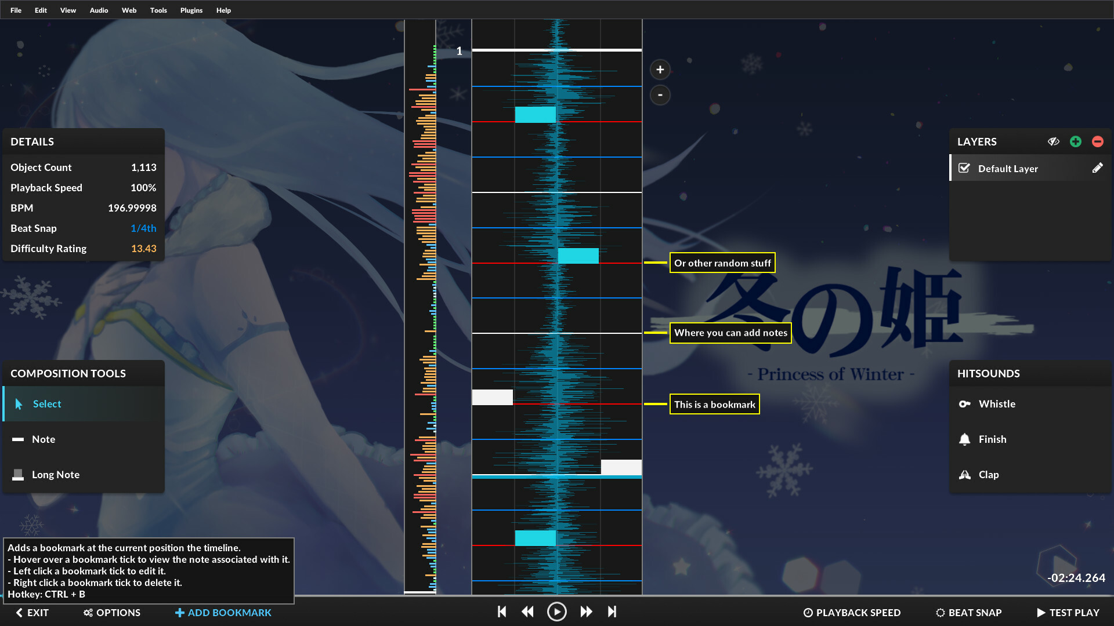The height and width of the screenshot is (626, 1114).
Task: Add a new layer with green plus
Action: click(x=1076, y=141)
